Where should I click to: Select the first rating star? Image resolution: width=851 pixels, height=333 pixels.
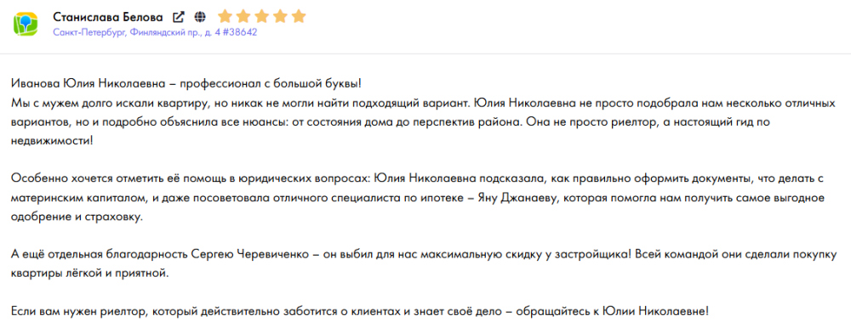pyautogui.click(x=226, y=16)
